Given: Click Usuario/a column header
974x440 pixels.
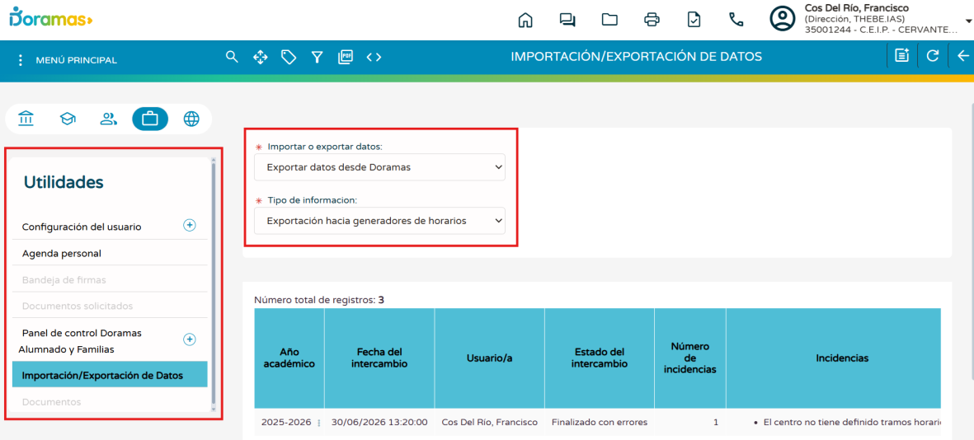Looking at the screenshot, I should tap(490, 358).
